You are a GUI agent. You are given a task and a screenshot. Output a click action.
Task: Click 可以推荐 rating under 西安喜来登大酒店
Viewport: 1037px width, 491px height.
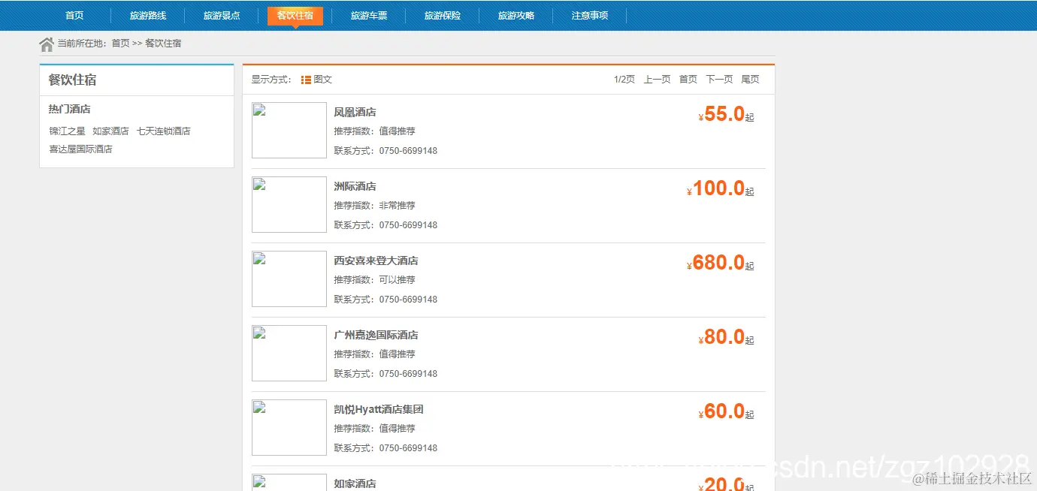[398, 280]
